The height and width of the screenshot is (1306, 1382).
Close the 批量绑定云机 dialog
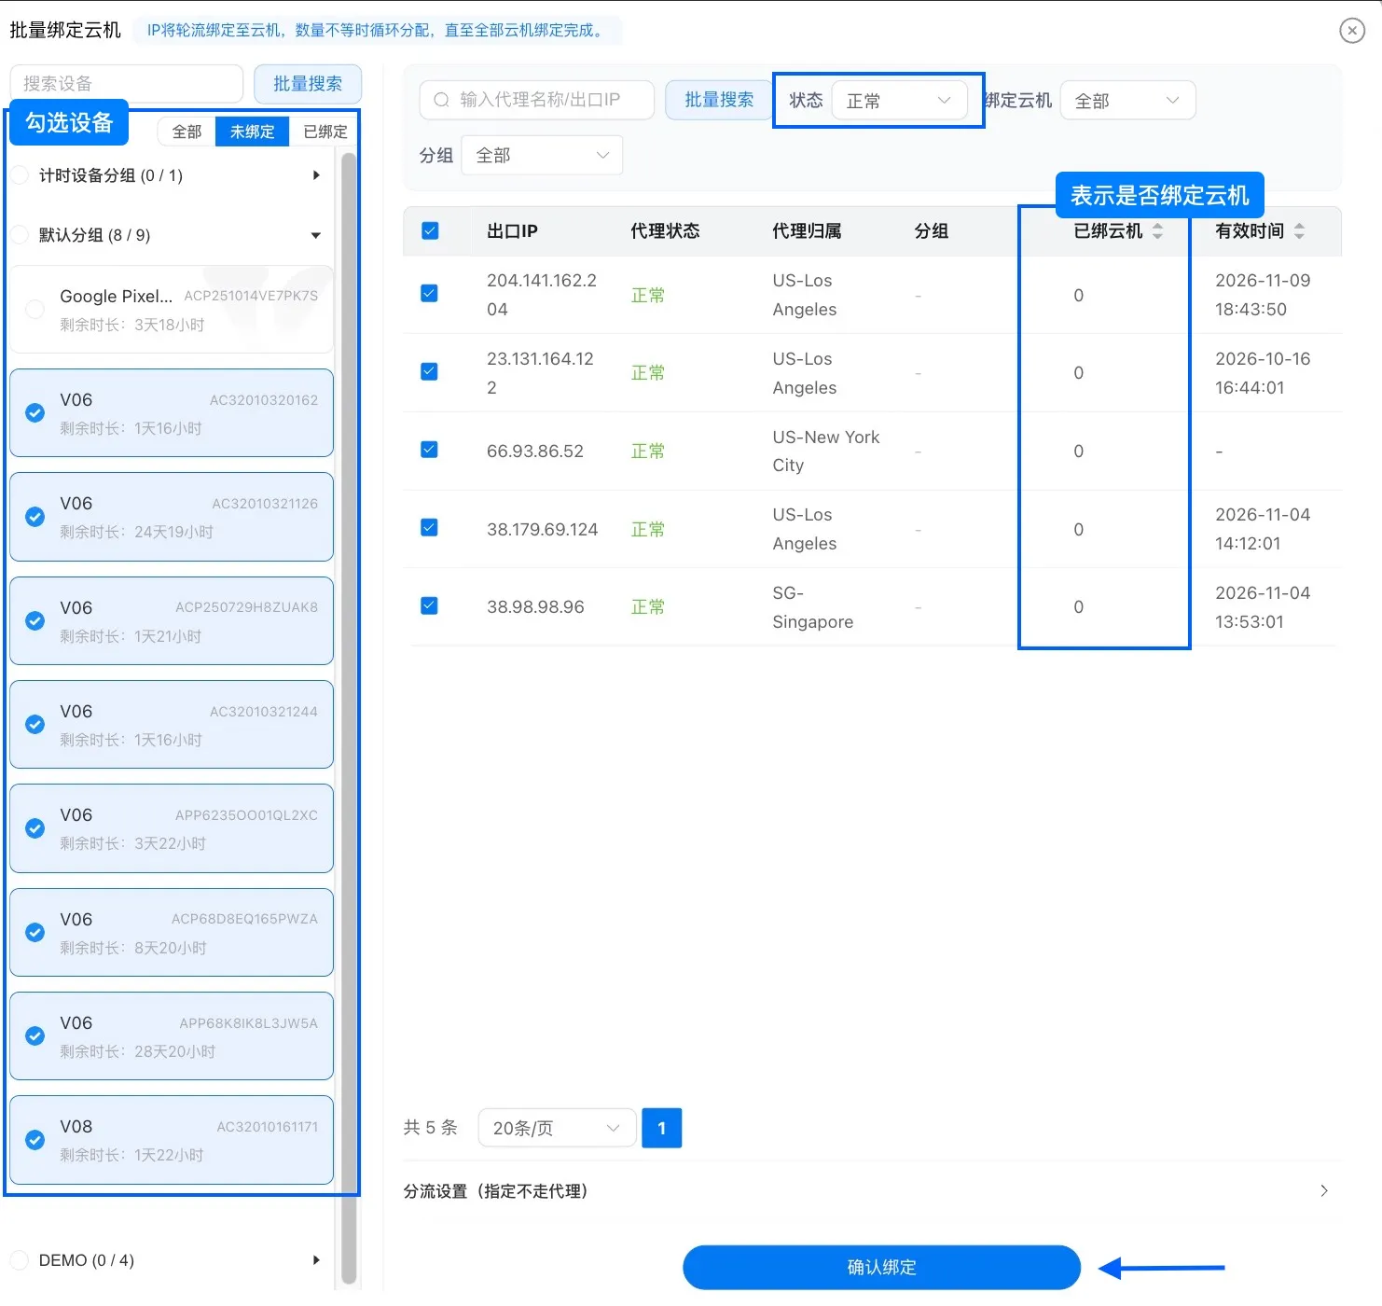[x=1351, y=31]
